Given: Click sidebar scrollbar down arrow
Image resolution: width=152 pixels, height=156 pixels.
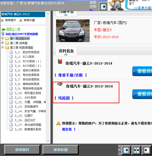Looking at the screenshot, I should pyautogui.click(x=48, y=141).
